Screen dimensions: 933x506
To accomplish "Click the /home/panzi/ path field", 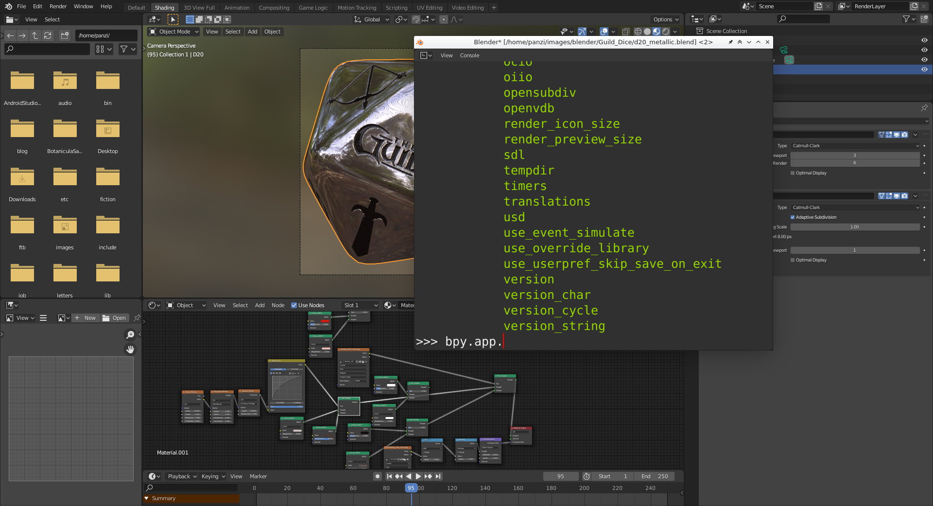I will pos(106,35).
